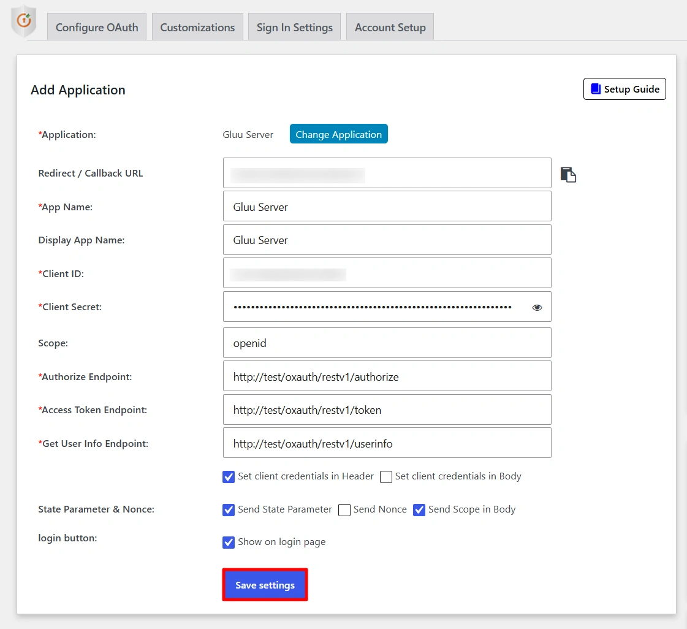Screen dimensions: 687x629
Task: Click the Display App Name: label
Action: coord(82,240)
